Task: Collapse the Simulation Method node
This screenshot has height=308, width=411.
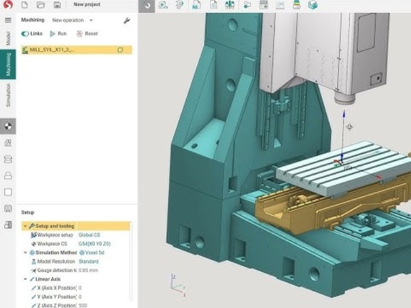Action: (25, 252)
